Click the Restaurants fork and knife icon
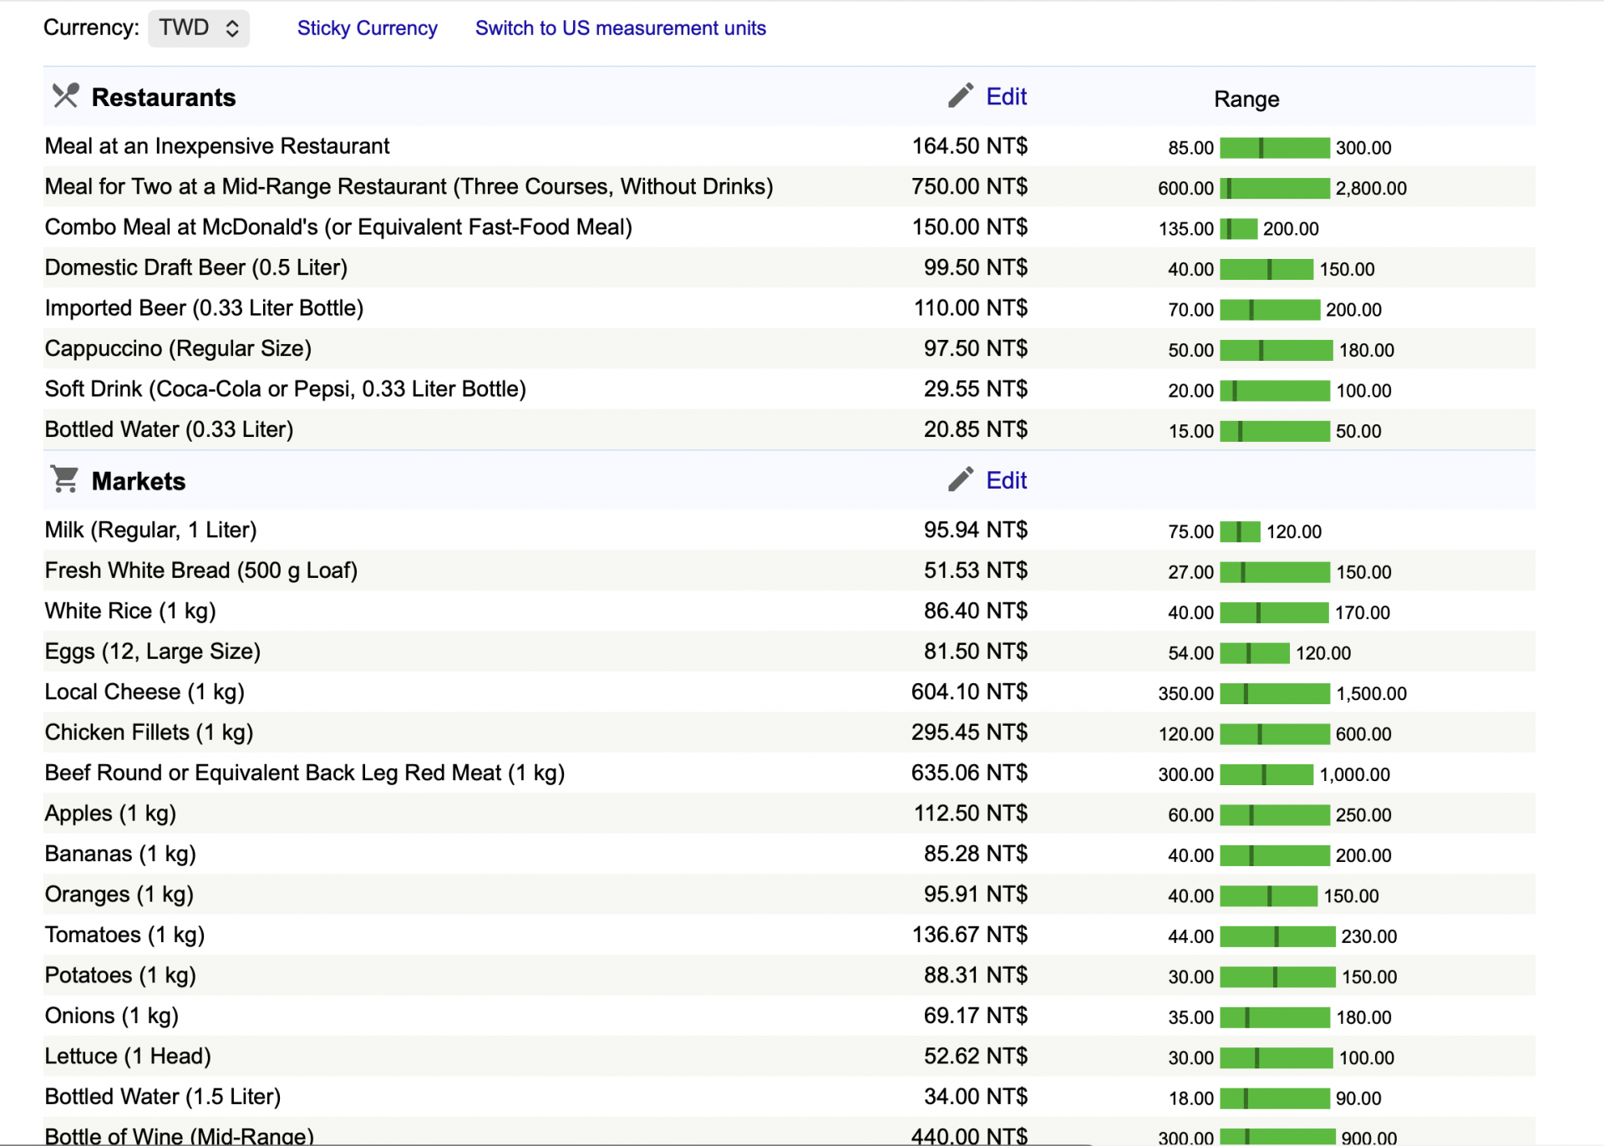The height and width of the screenshot is (1146, 1604). tap(65, 96)
